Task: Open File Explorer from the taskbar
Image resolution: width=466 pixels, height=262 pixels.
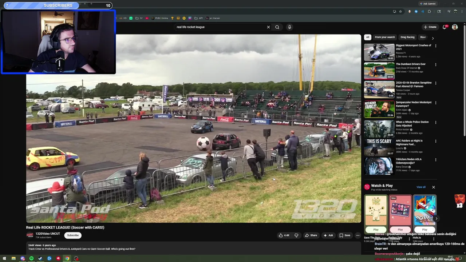Action: pyautogui.click(x=13, y=258)
